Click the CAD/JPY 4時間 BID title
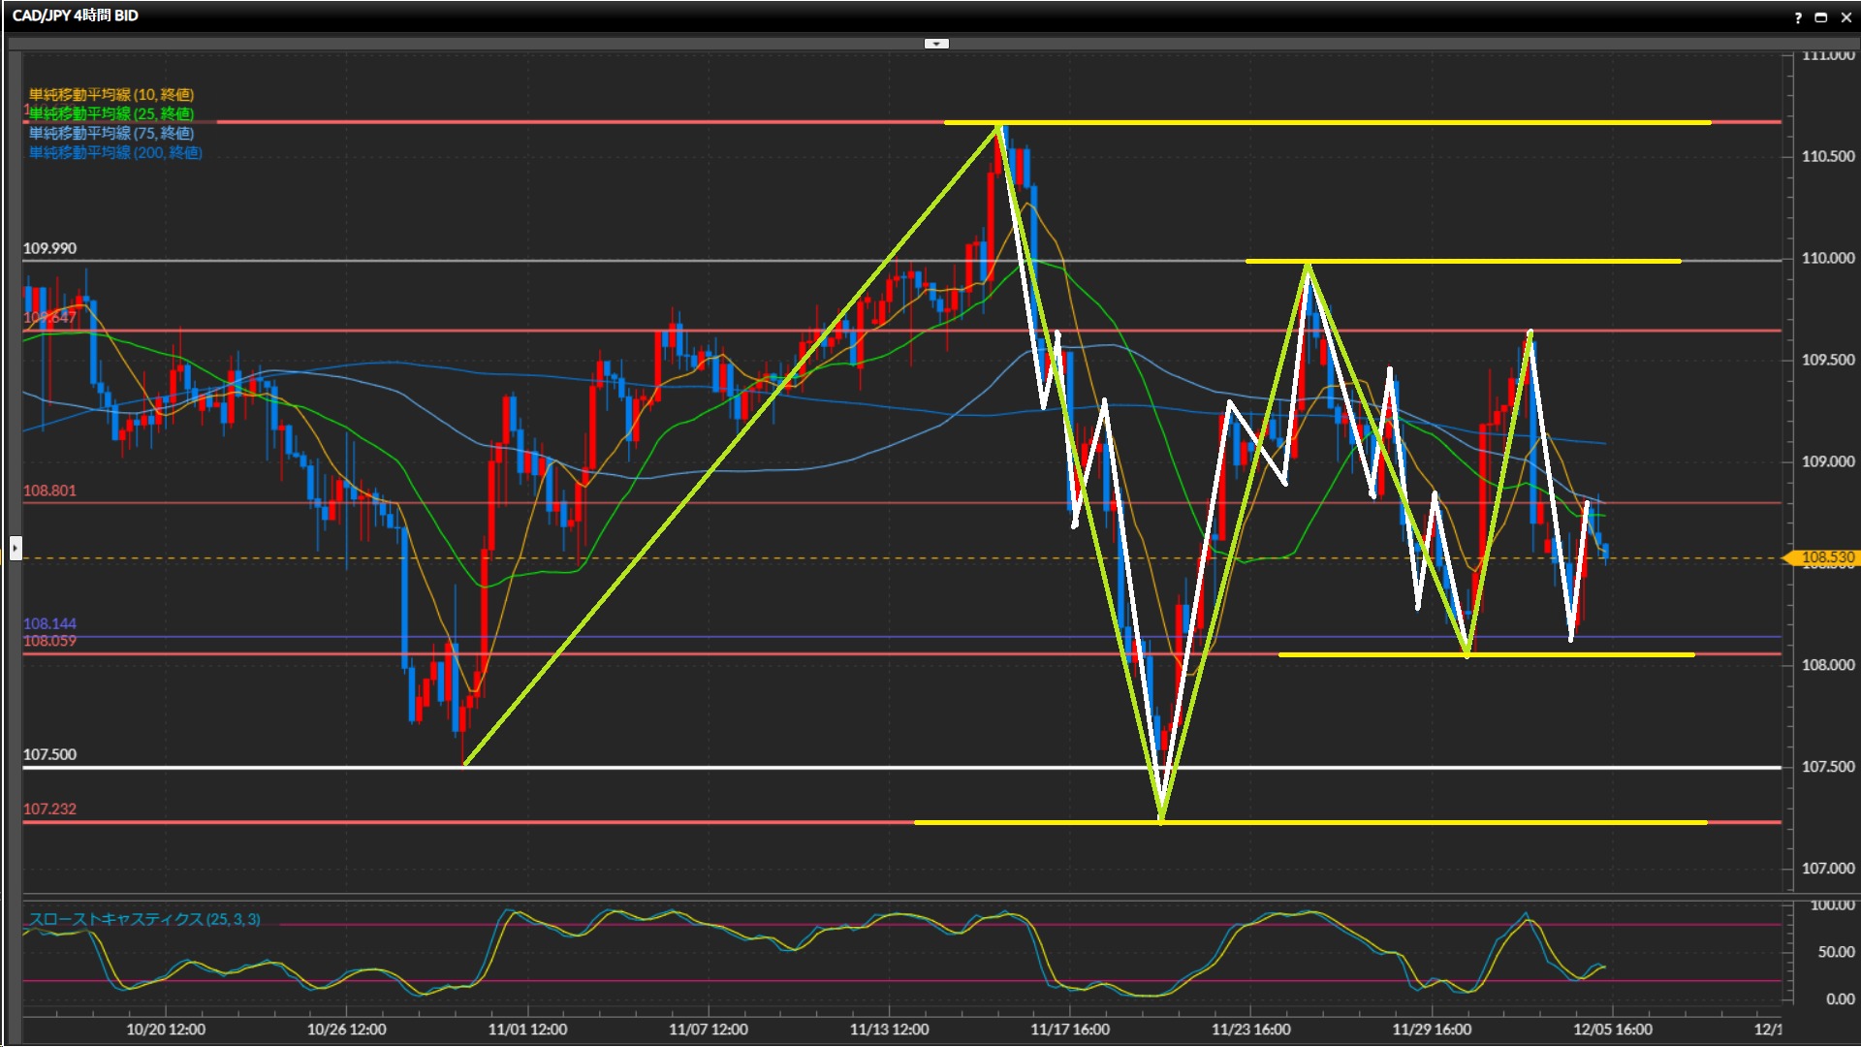 (76, 16)
